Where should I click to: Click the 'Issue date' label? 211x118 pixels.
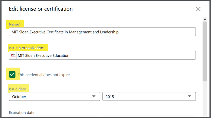coord(17,89)
